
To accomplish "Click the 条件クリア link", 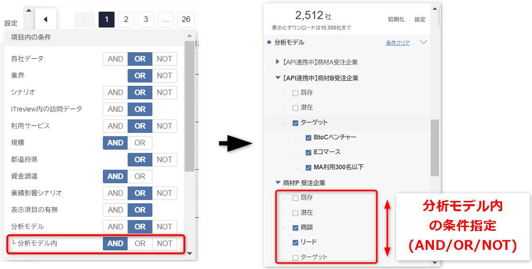I will pos(397,43).
